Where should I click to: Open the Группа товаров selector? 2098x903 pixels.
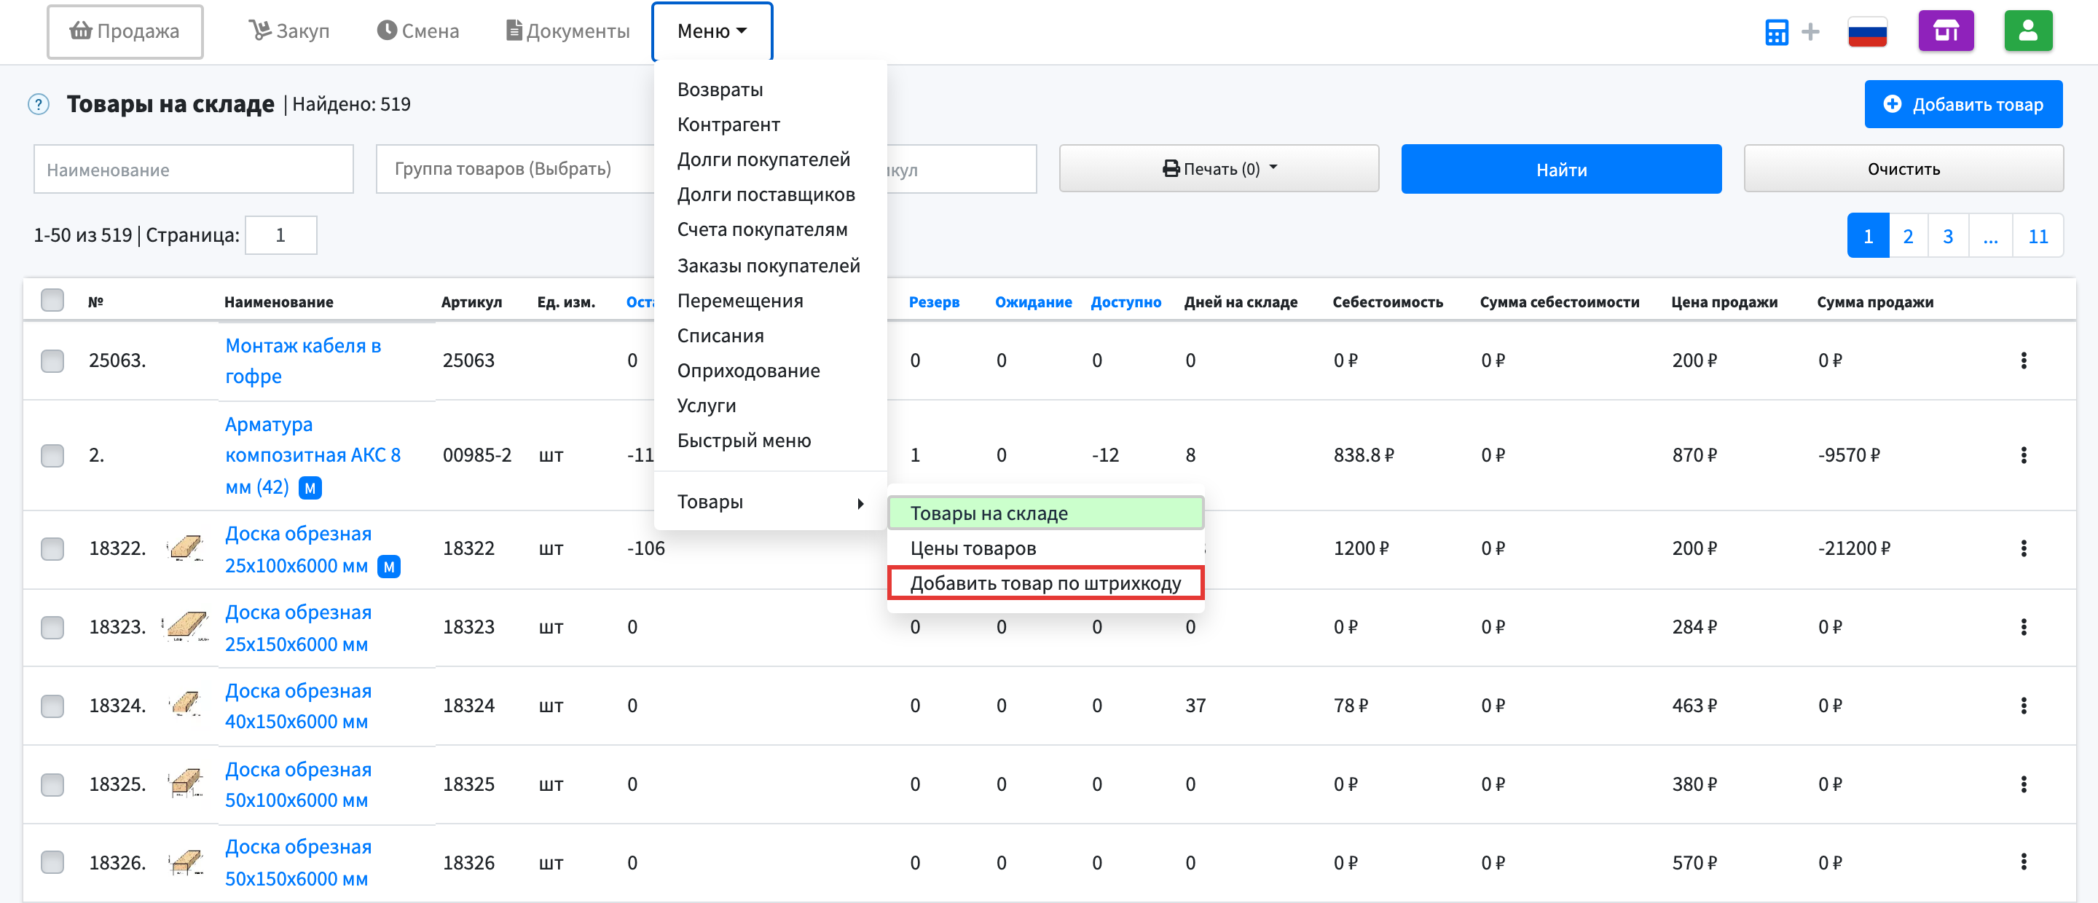515,168
